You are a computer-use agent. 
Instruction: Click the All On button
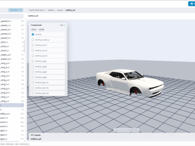[34, 30]
